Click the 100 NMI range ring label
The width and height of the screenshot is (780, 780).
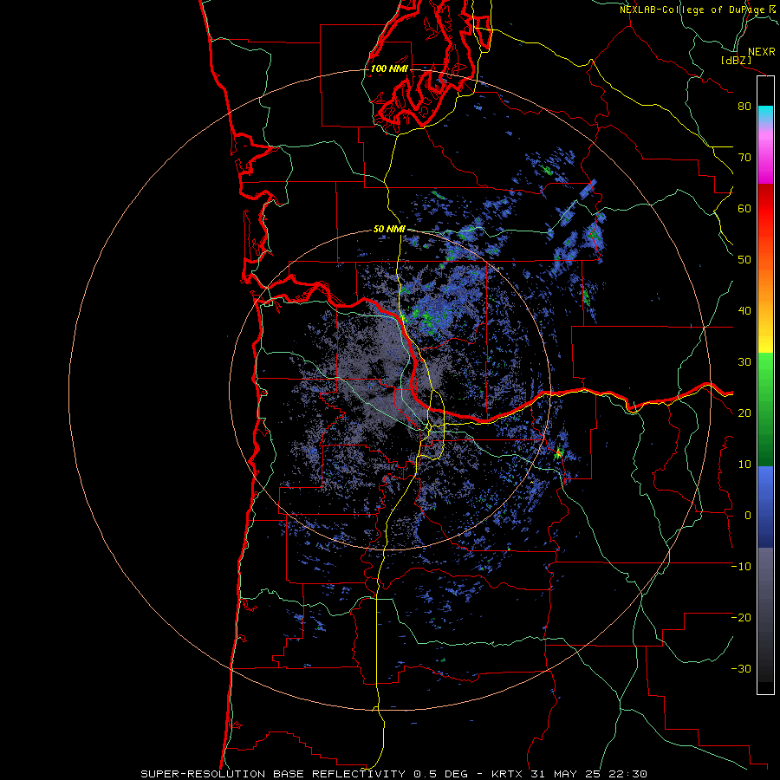pos(389,68)
